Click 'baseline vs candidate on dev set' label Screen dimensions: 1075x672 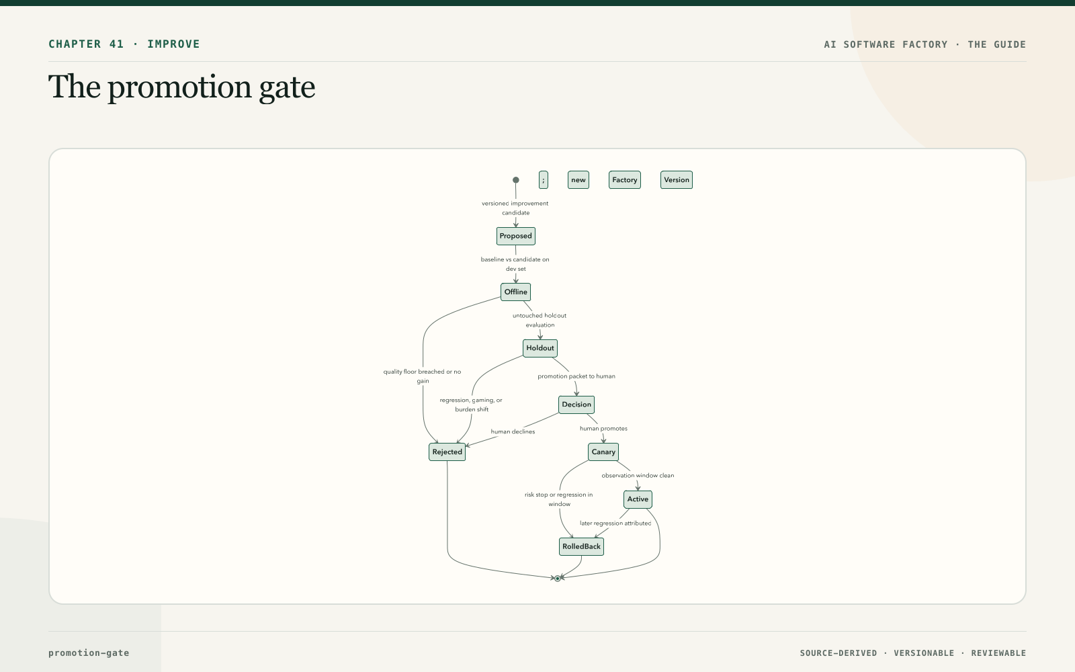click(515, 264)
